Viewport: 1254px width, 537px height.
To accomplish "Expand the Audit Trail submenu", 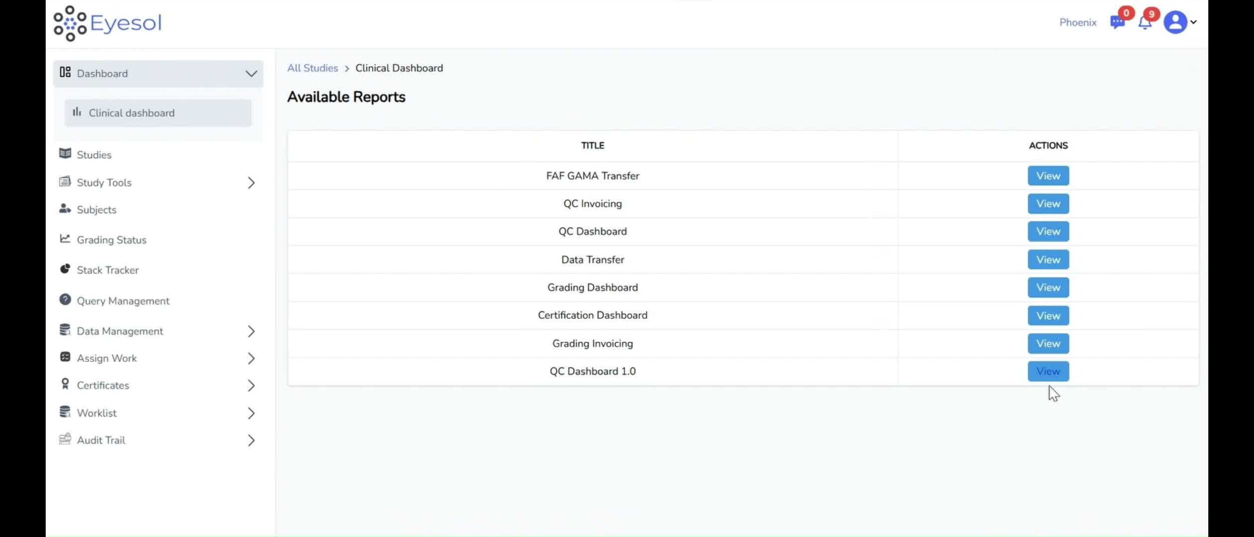I will pyautogui.click(x=251, y=441).
